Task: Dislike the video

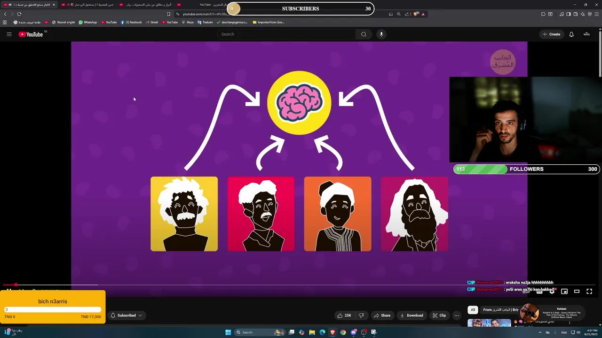Action: [361, 315]
